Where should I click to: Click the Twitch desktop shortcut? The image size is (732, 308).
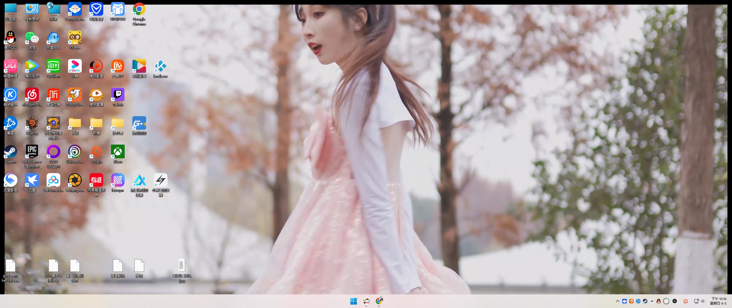tap(118, 95)
